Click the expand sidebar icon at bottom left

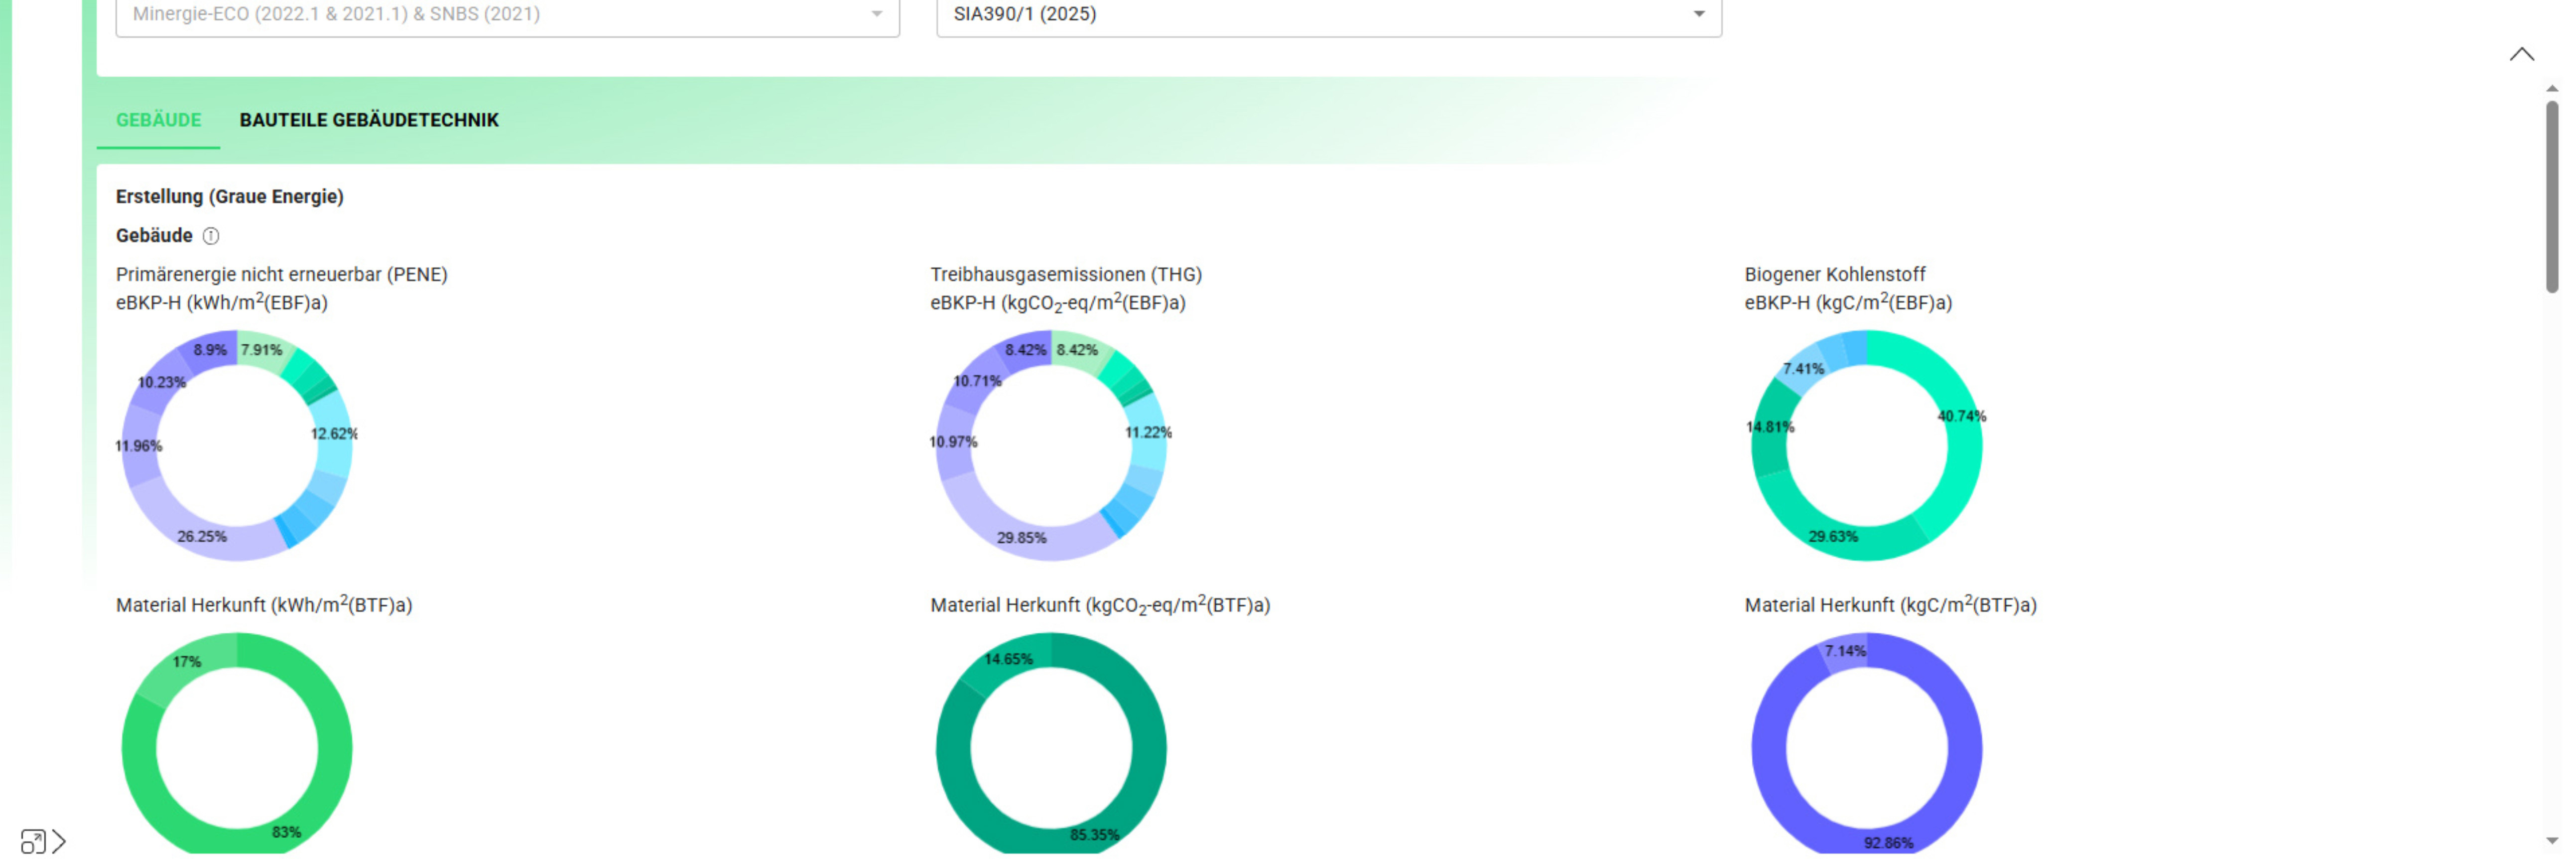pos(43,842)
